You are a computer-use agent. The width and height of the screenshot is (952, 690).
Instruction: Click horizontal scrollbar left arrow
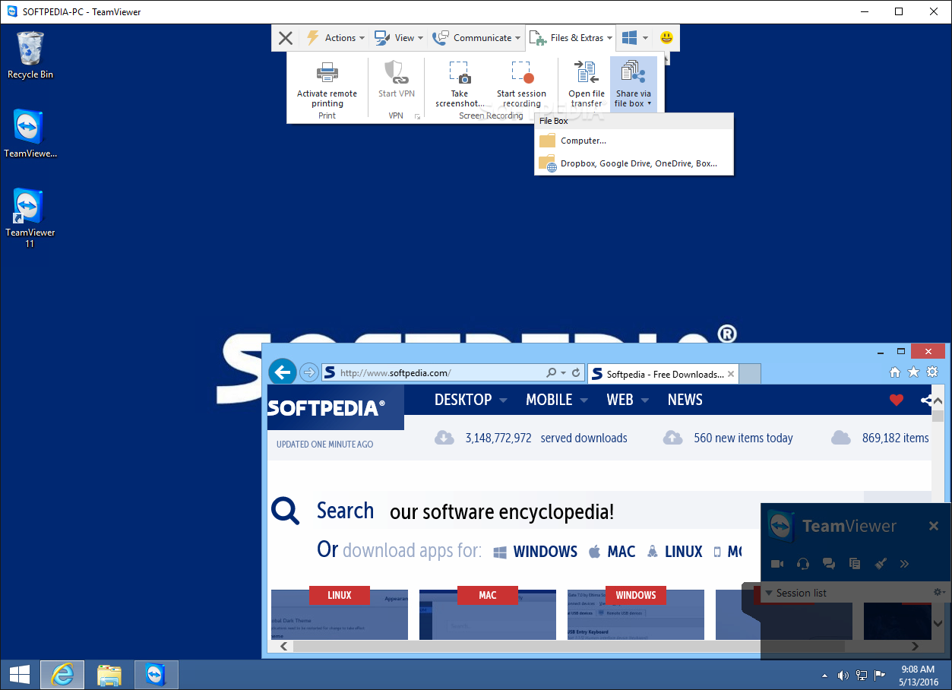point(283,646)
